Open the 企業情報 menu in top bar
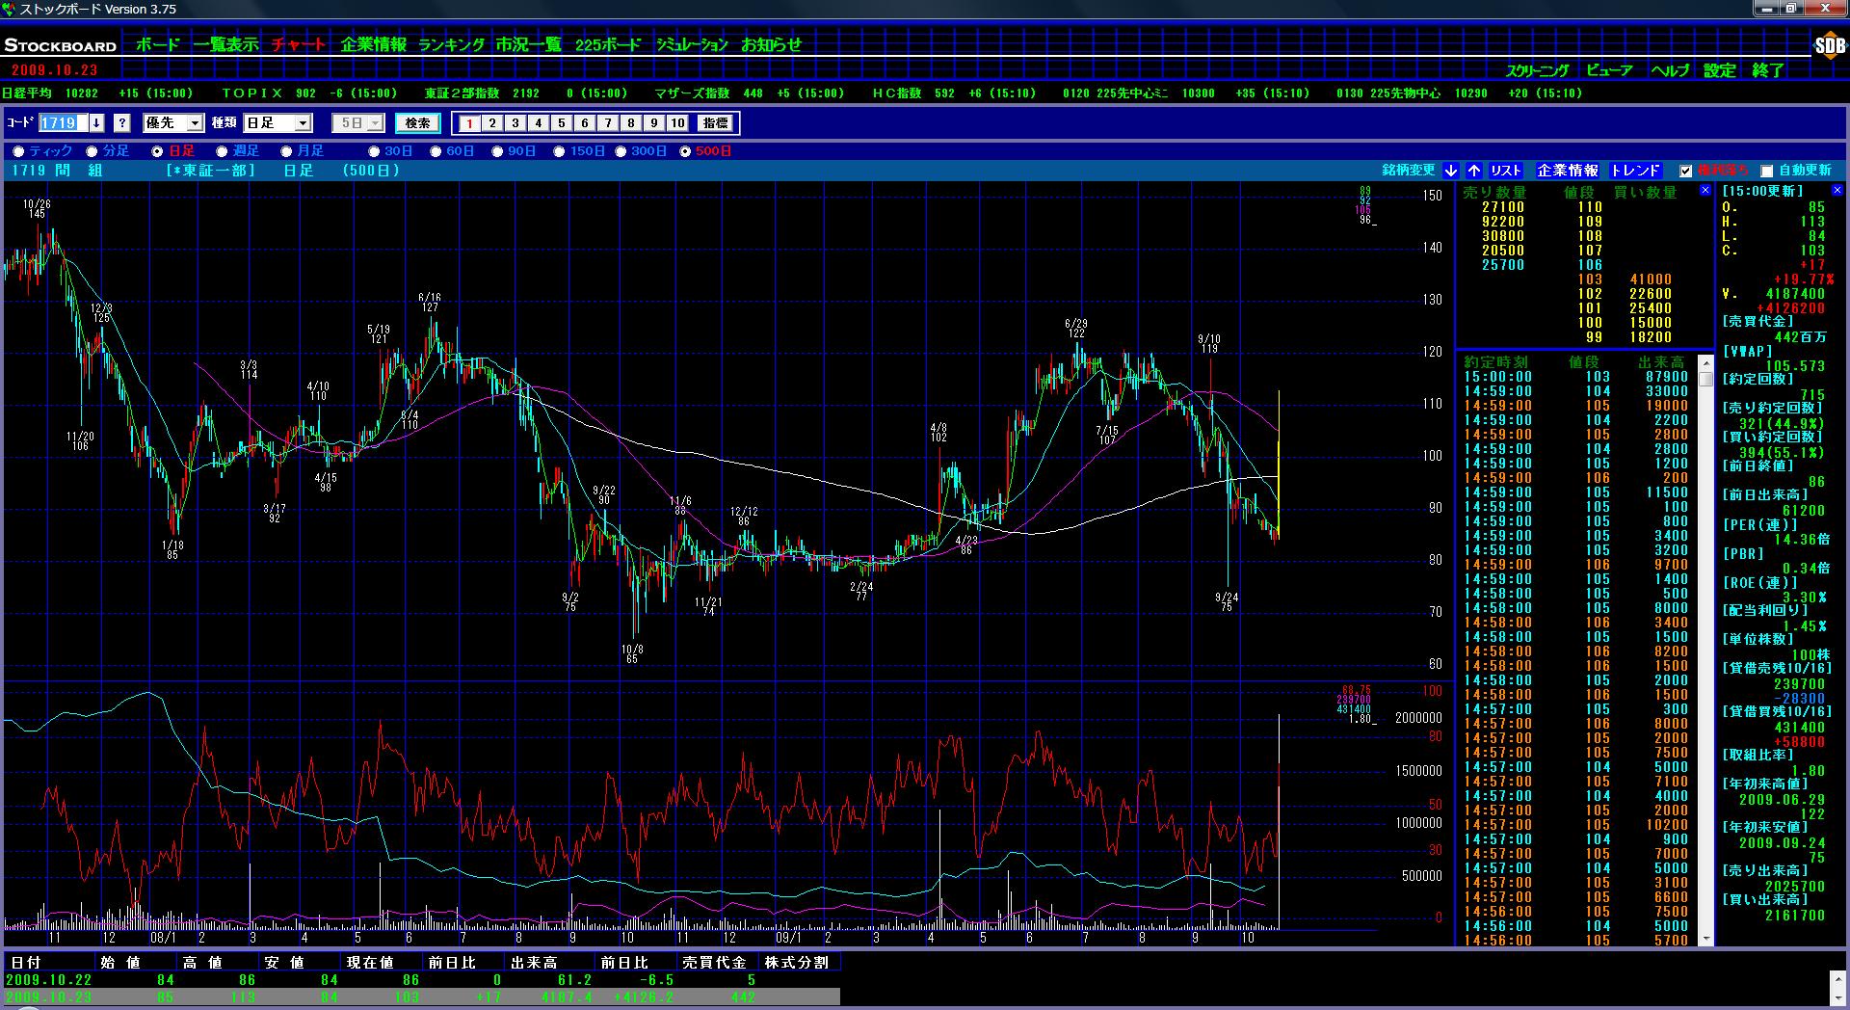Image resolution: width=1850 pixels, height=1010 pixels. 373,44
